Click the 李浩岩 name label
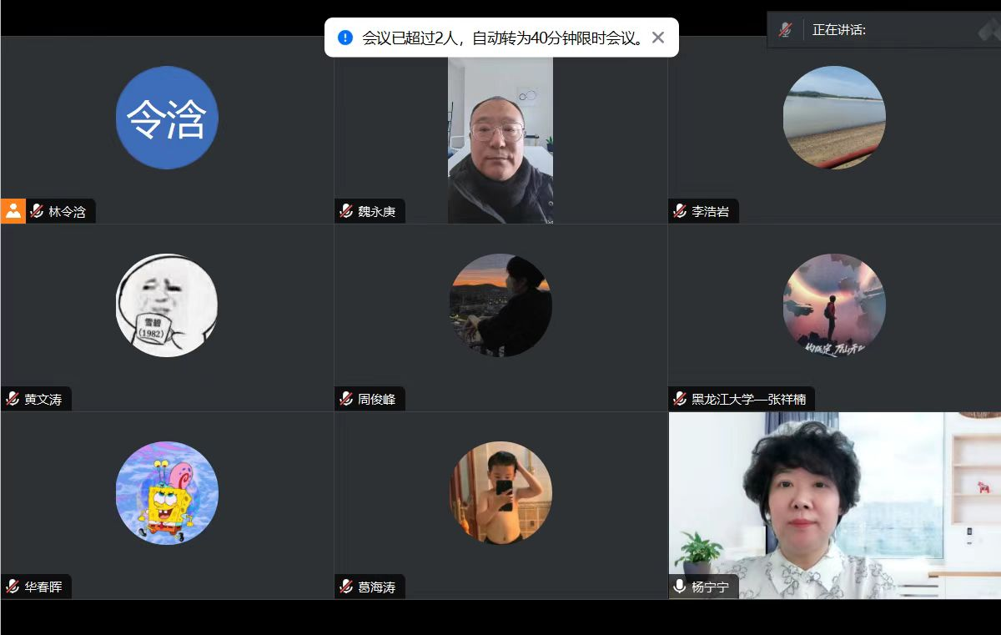Screen dimensions: 1001x635 point(710,211)
